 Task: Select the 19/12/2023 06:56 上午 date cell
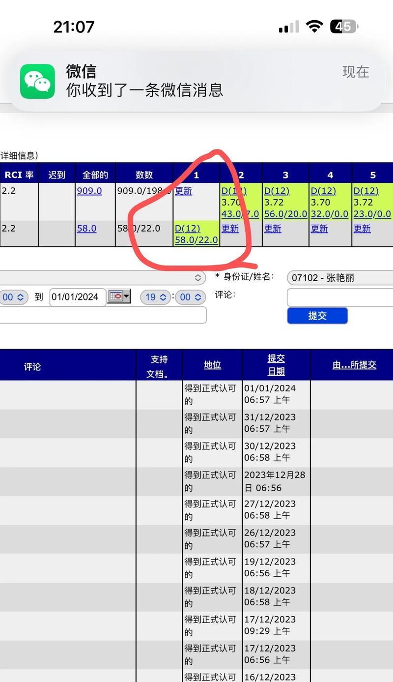click(276, 567)
